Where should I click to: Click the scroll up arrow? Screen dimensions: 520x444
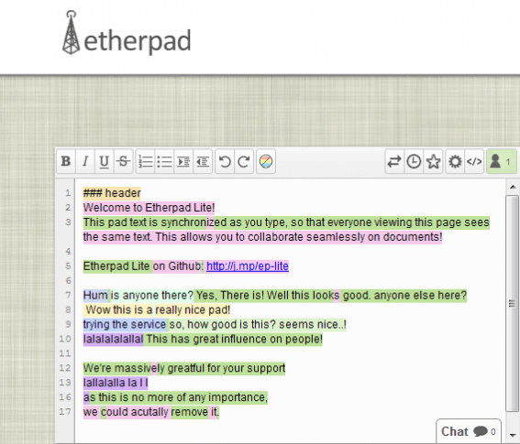pyautogui.click(x=513, y=187)
